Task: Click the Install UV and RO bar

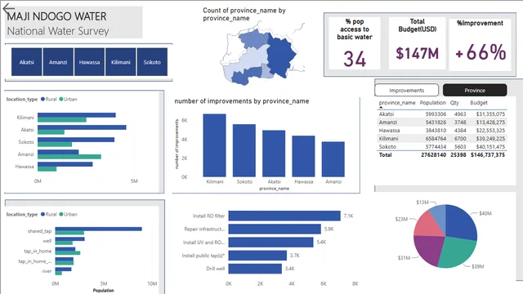Action: [270, 242]
